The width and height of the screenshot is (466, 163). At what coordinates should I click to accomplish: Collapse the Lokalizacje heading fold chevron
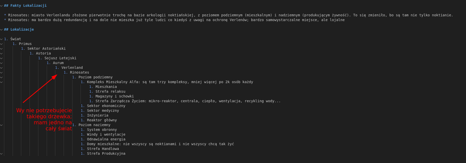[x=2, y=29]
